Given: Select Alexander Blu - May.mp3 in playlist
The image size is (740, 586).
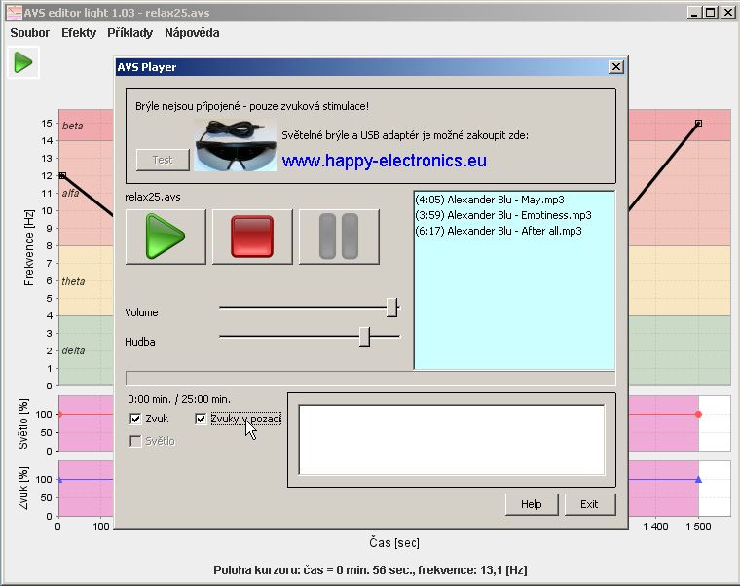Looking at the screenshot, I should tap(490, 200).
